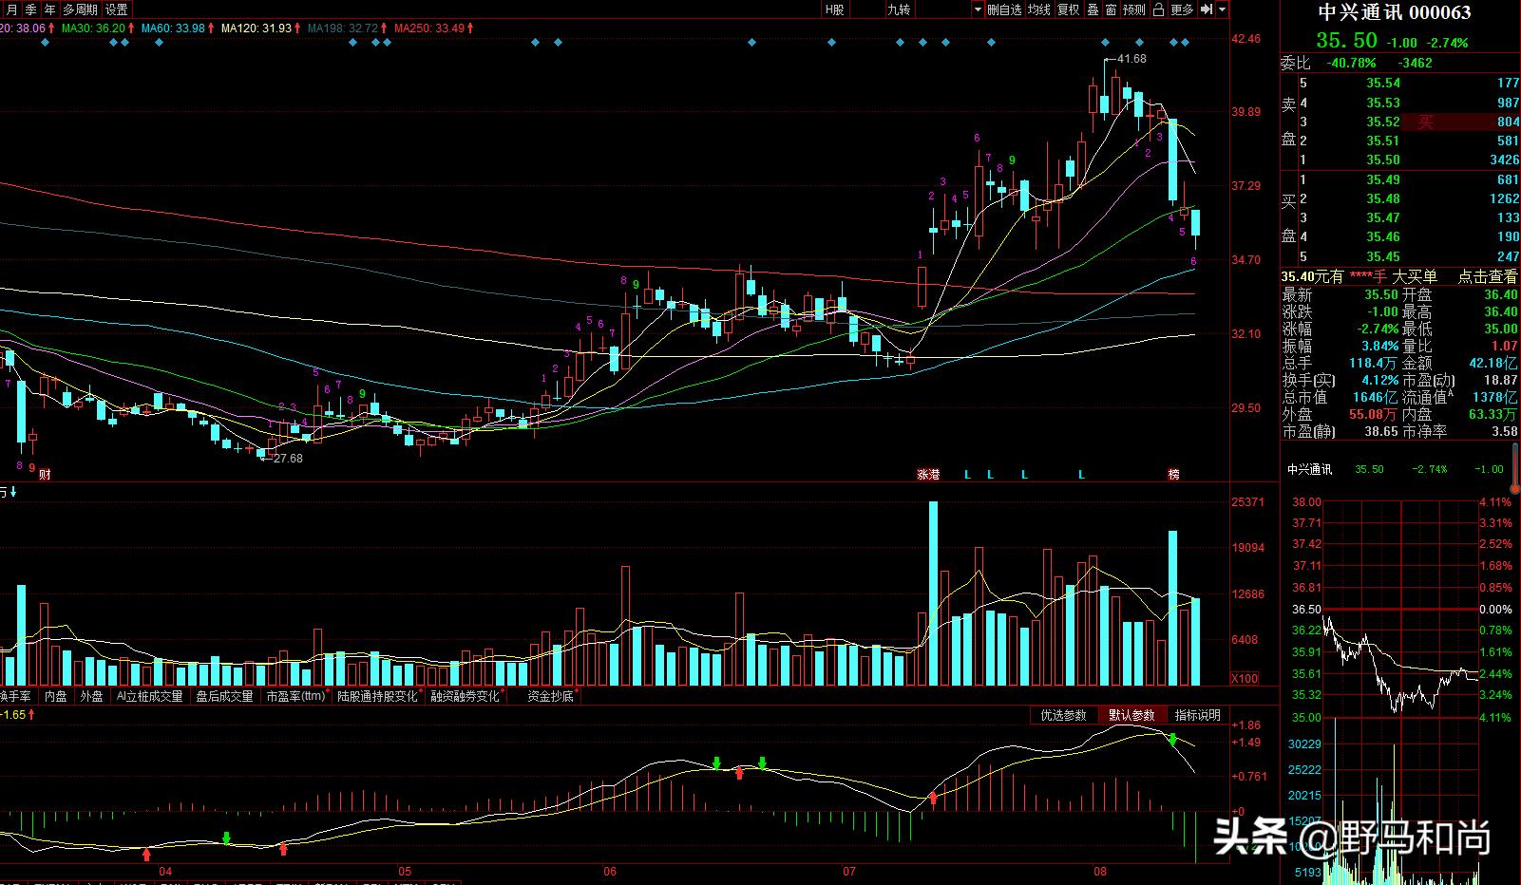Click the 复权 price adjustment button
This screenshot has width=1521, height=885.
[1069, 9]
